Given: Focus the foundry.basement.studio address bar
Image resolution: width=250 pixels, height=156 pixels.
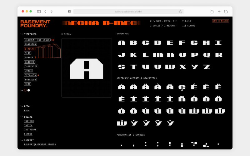Looking at the screenshot, I should (x=128, y=12).
